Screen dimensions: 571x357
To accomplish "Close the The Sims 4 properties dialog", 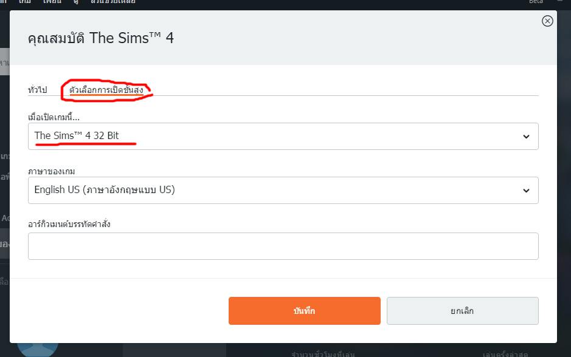I will (547, 21).
